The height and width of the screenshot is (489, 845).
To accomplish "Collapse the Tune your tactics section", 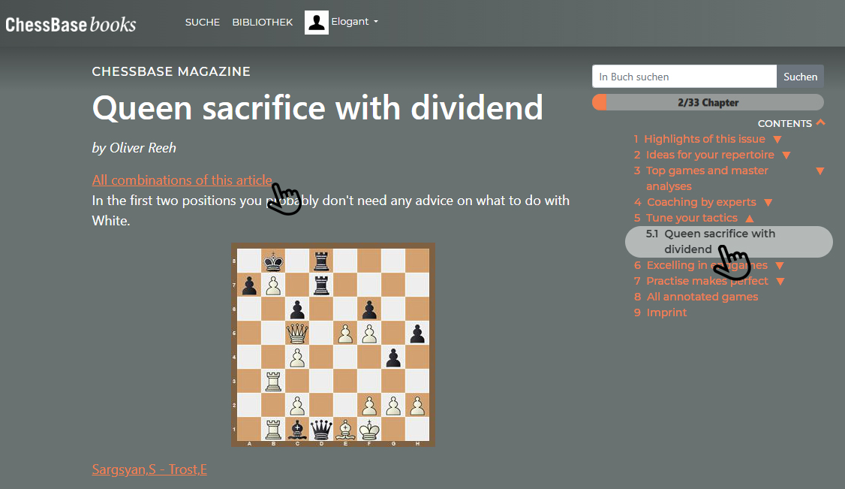I will click(749, 219).
